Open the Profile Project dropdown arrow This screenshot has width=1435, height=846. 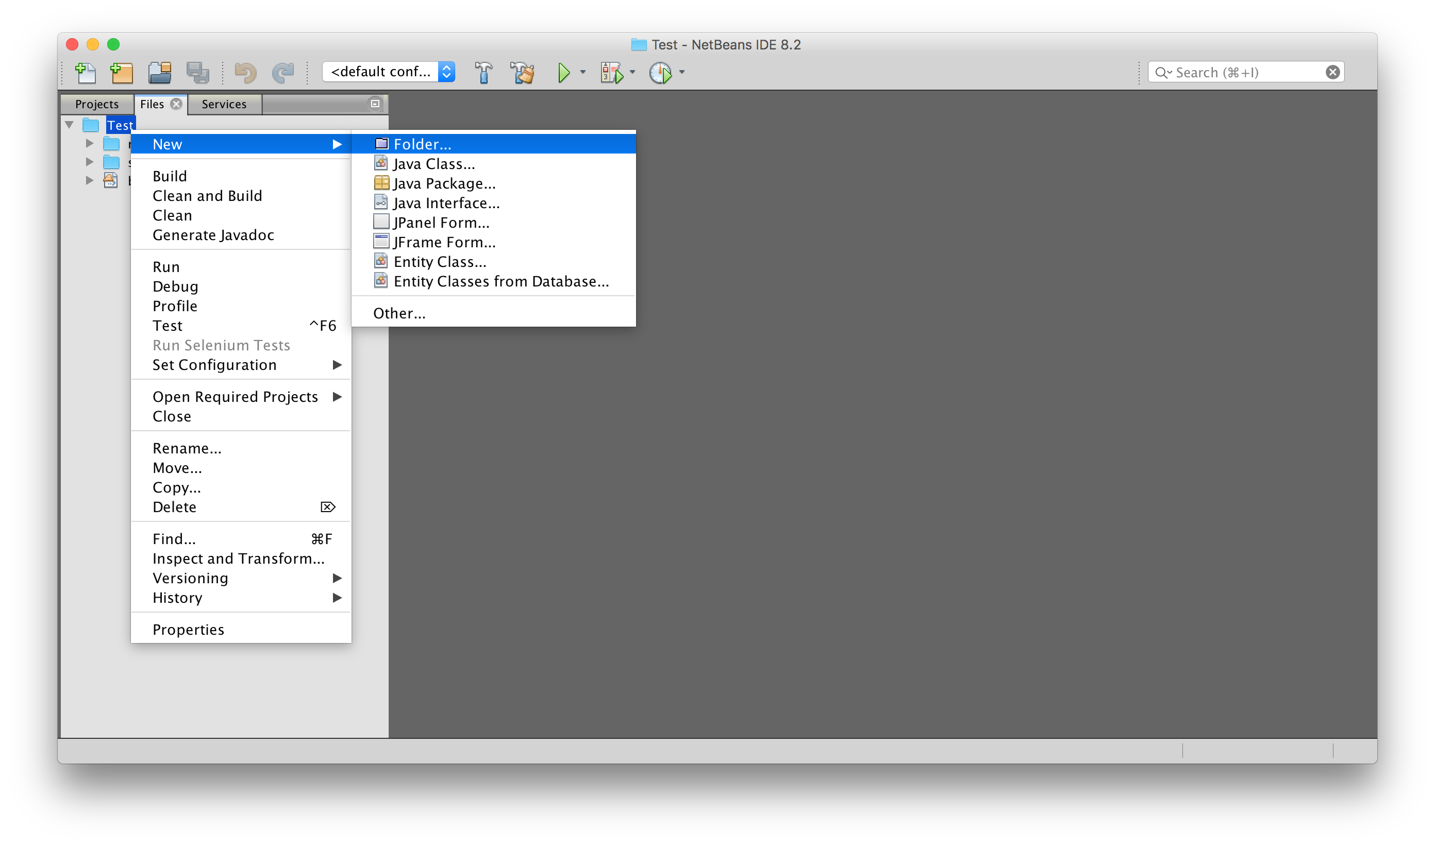[681, 73]
